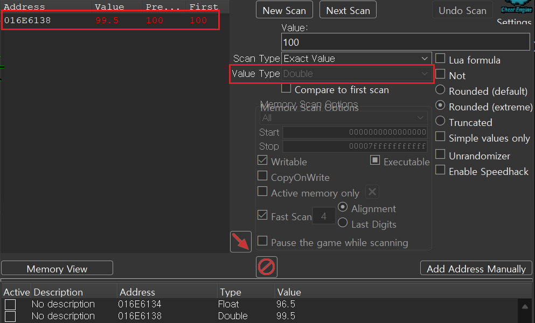
Task: Click Add Address Manually button
Action: [476, 269]
